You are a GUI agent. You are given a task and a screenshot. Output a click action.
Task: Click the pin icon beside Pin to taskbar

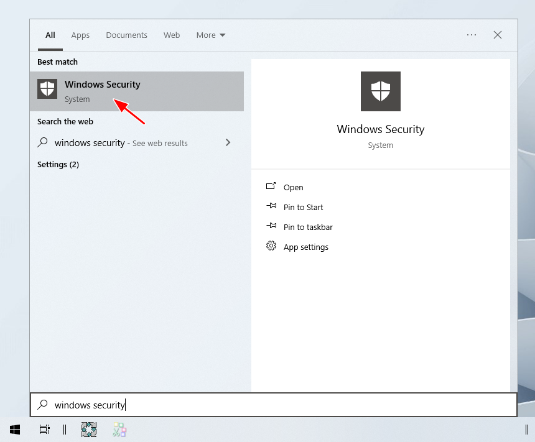point(271,226)
